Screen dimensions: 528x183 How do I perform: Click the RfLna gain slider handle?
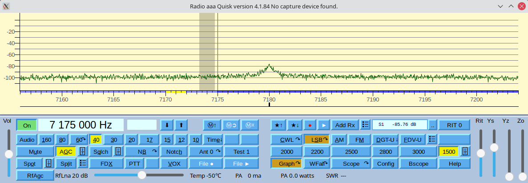(141, 175)
